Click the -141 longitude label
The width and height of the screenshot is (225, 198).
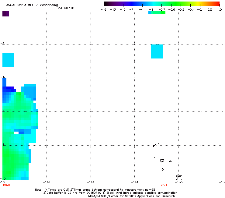[x=134, y=182]
